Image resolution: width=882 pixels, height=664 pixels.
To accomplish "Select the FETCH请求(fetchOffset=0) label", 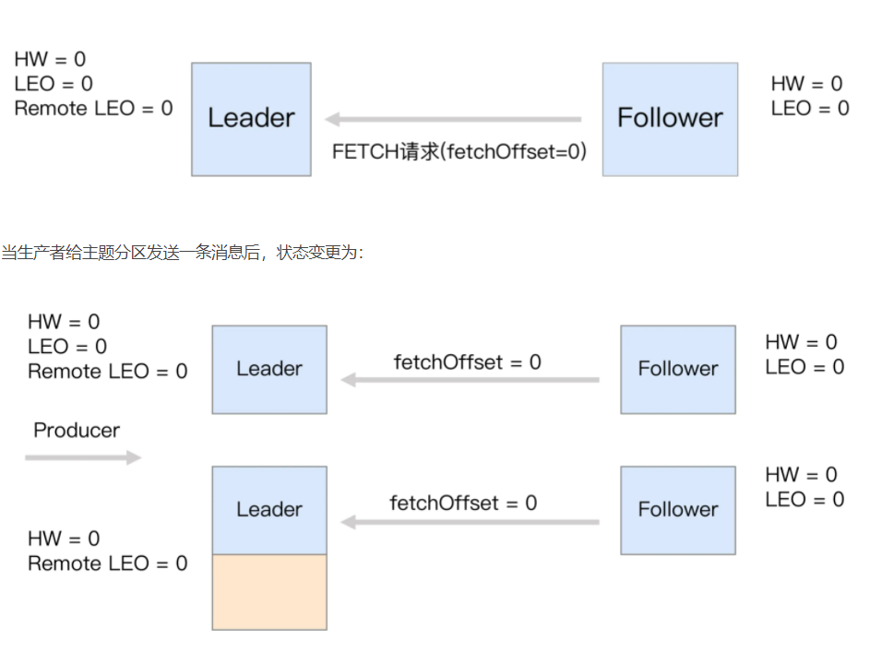I will (x=459, y=151).
